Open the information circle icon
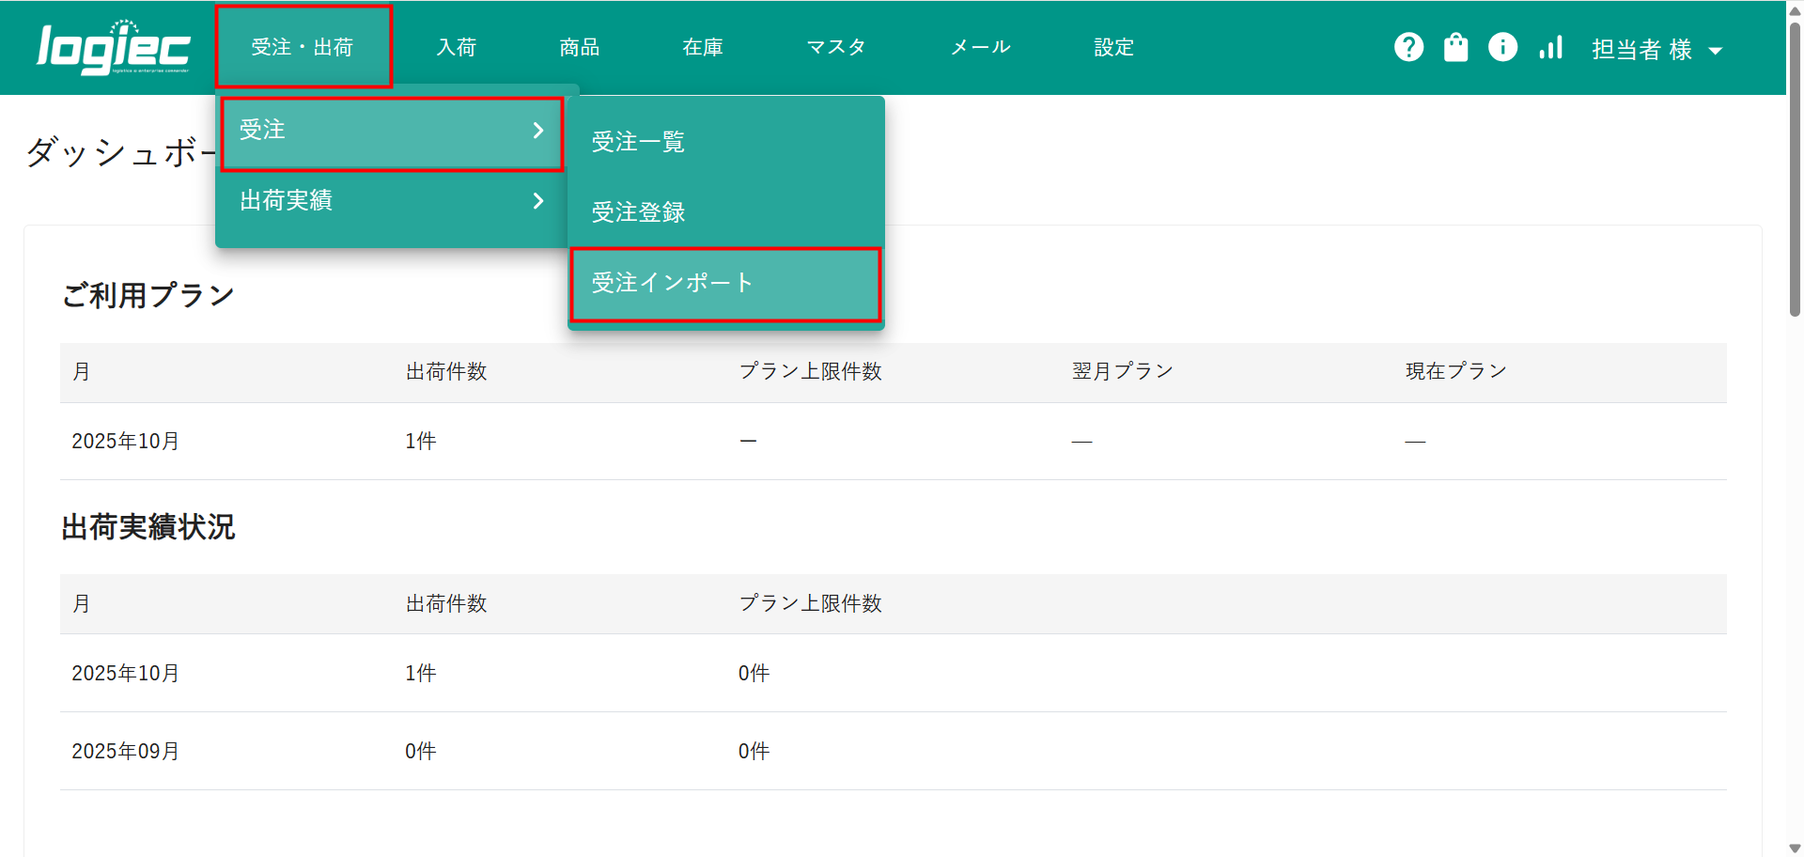Viewport: 1804px width, 857px height. pos(1502,47)
